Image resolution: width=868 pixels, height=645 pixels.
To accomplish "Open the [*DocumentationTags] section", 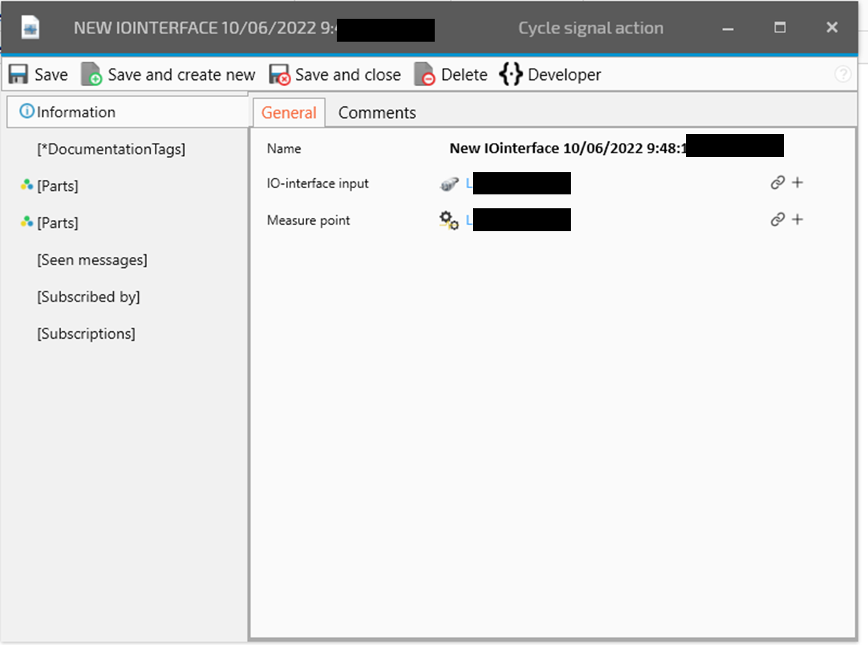I will [x=111, y=149].
